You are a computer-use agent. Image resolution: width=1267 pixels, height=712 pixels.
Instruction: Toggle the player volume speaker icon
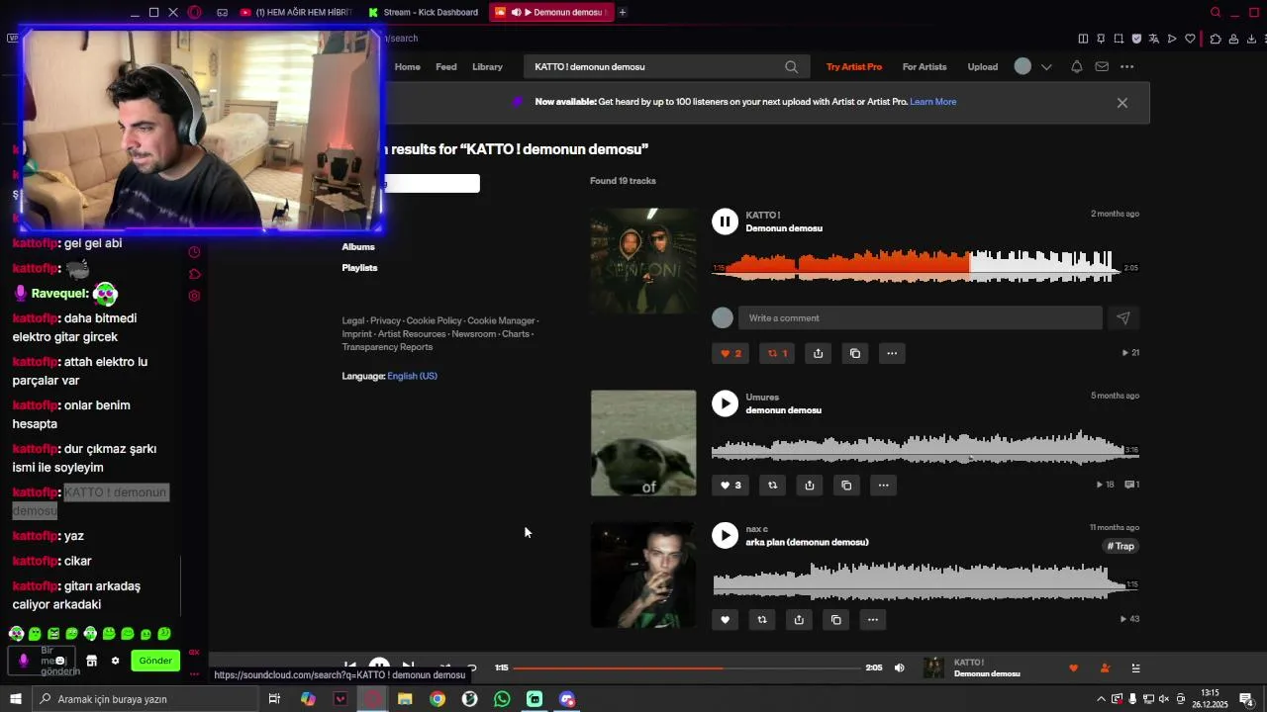899,668
